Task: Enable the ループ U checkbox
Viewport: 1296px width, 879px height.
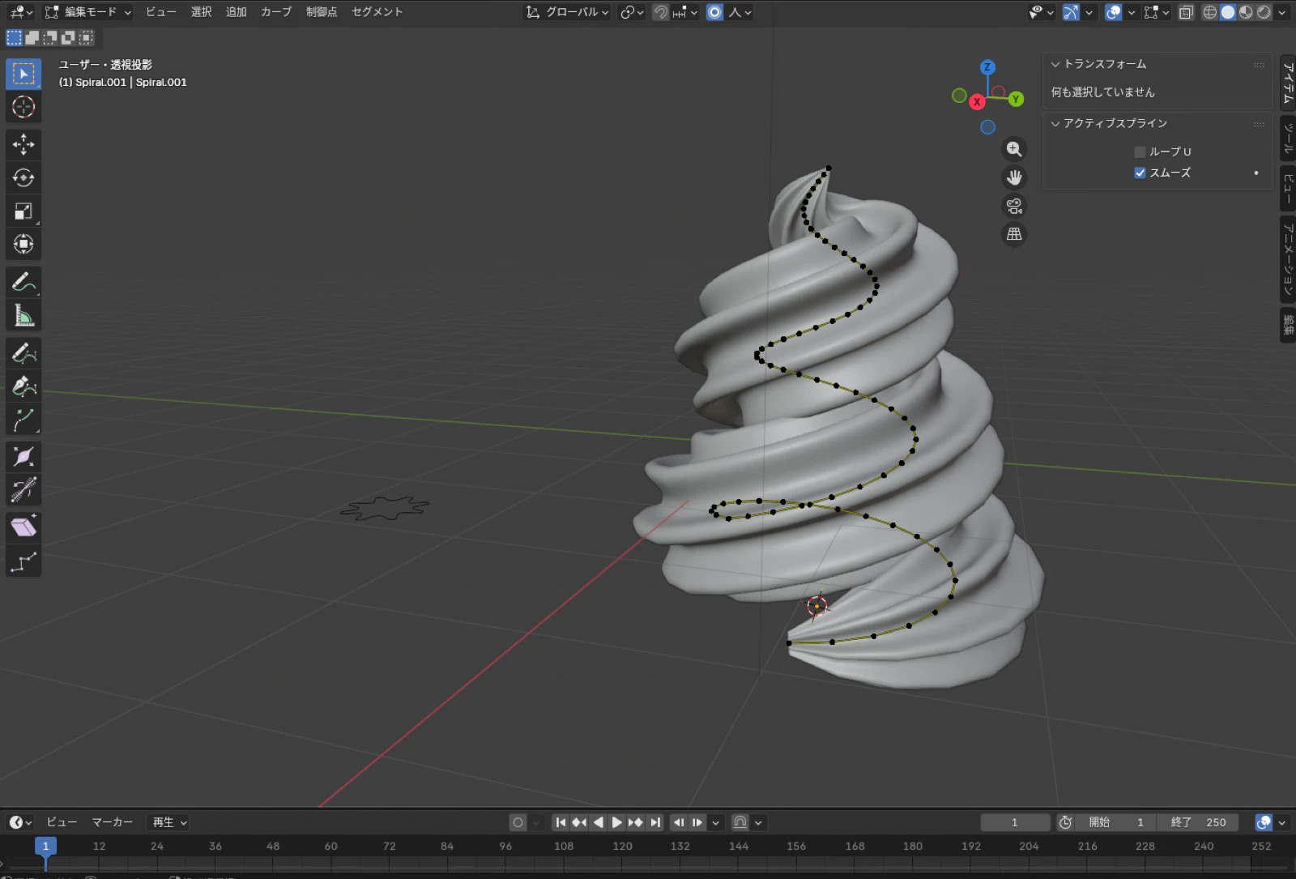Action: [x=1140, y=151]
